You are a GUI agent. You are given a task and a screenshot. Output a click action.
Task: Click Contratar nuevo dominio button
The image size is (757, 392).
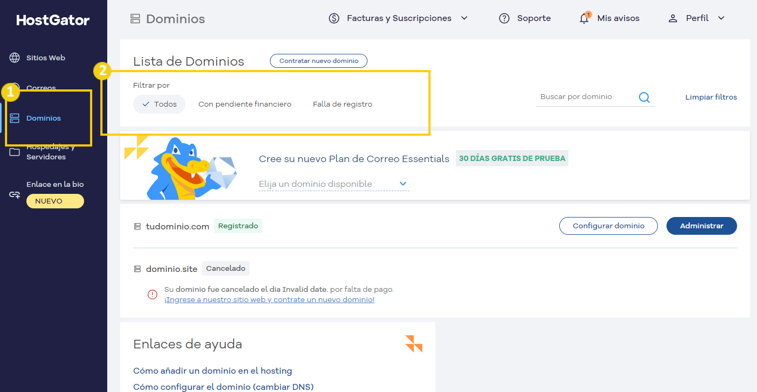(318, 61)
